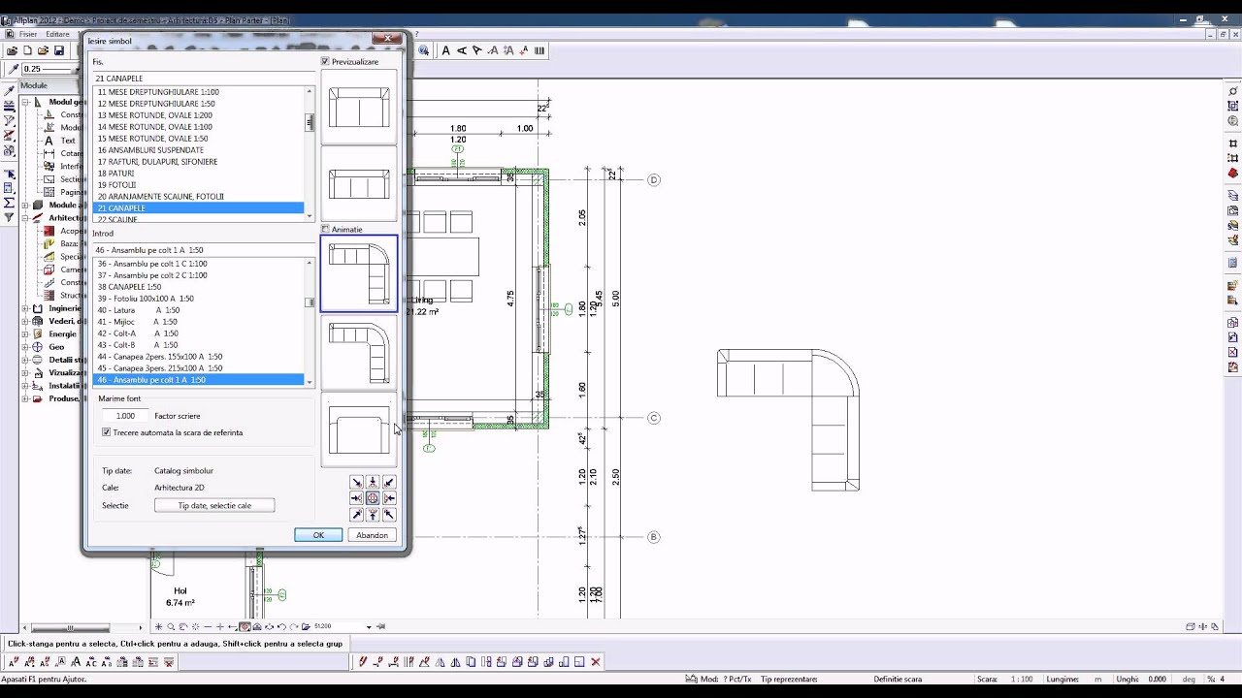
Task: Expand the 'Vederi, detalii' tree node
Action: pyautogui.click(x=25, y=321)
